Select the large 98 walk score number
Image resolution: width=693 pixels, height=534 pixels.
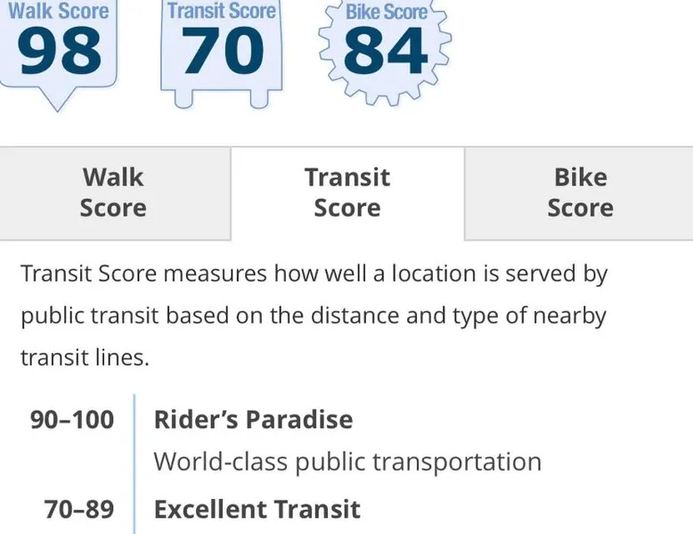point(59,52)
